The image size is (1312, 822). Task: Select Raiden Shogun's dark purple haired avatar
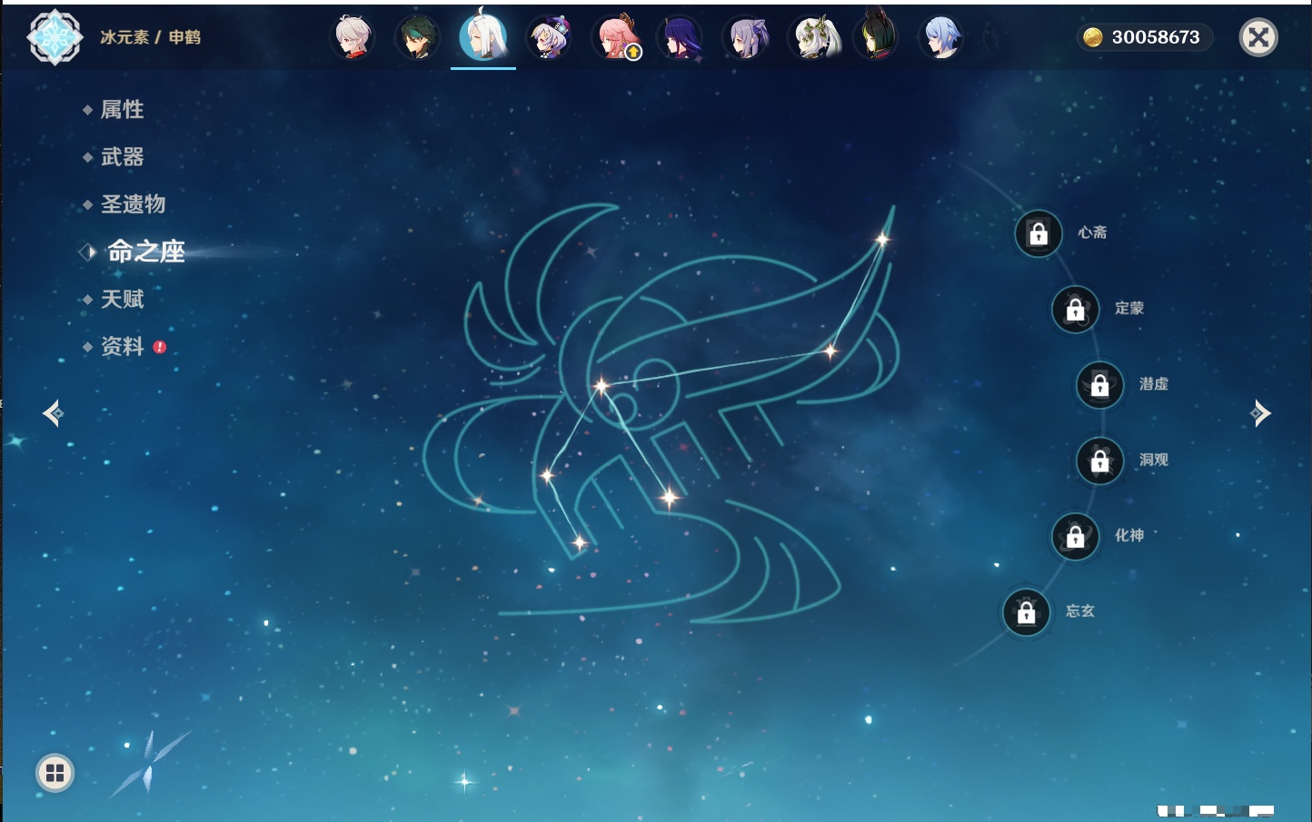pos(681,37)
